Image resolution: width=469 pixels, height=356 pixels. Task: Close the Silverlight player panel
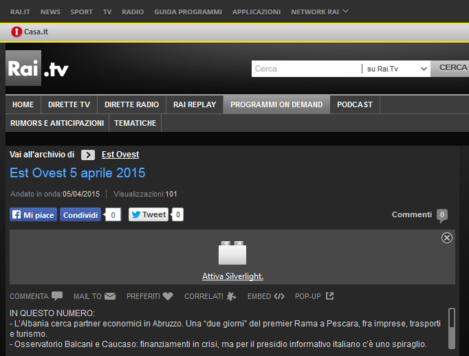447,238
